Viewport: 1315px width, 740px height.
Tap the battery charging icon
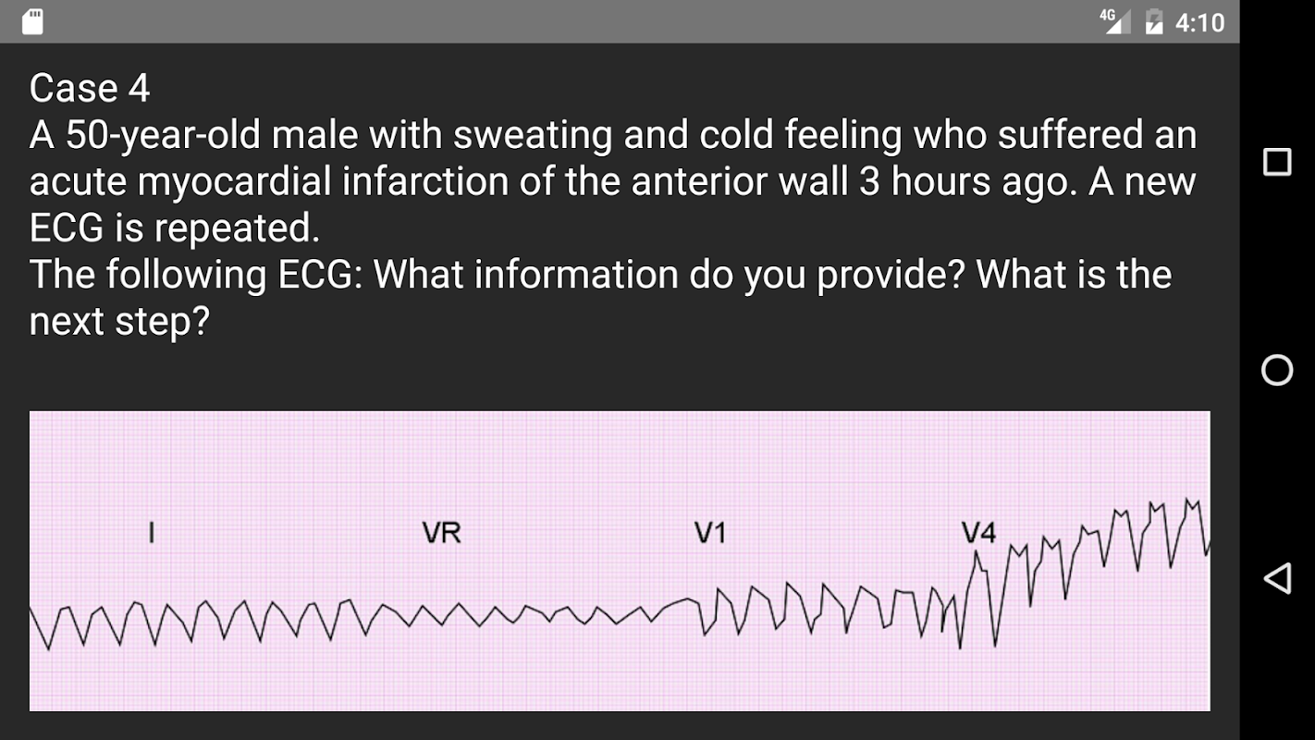coord(1154,21)
